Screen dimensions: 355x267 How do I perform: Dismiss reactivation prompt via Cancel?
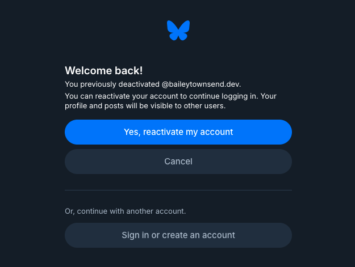click(x=178, y=162)
